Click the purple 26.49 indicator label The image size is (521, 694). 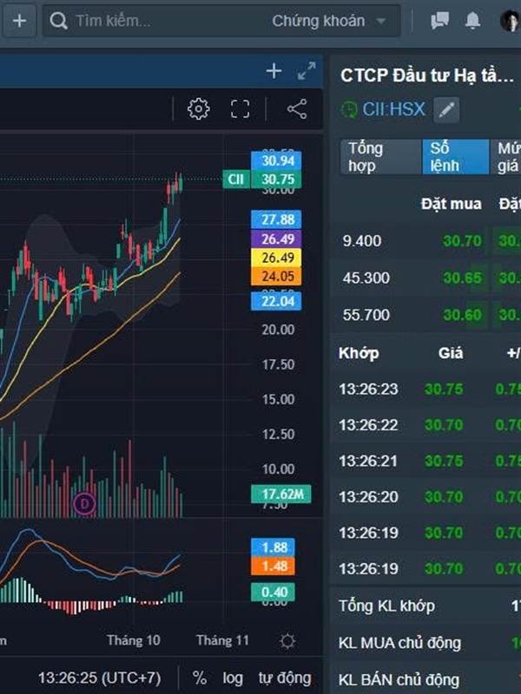pos(276,239)
